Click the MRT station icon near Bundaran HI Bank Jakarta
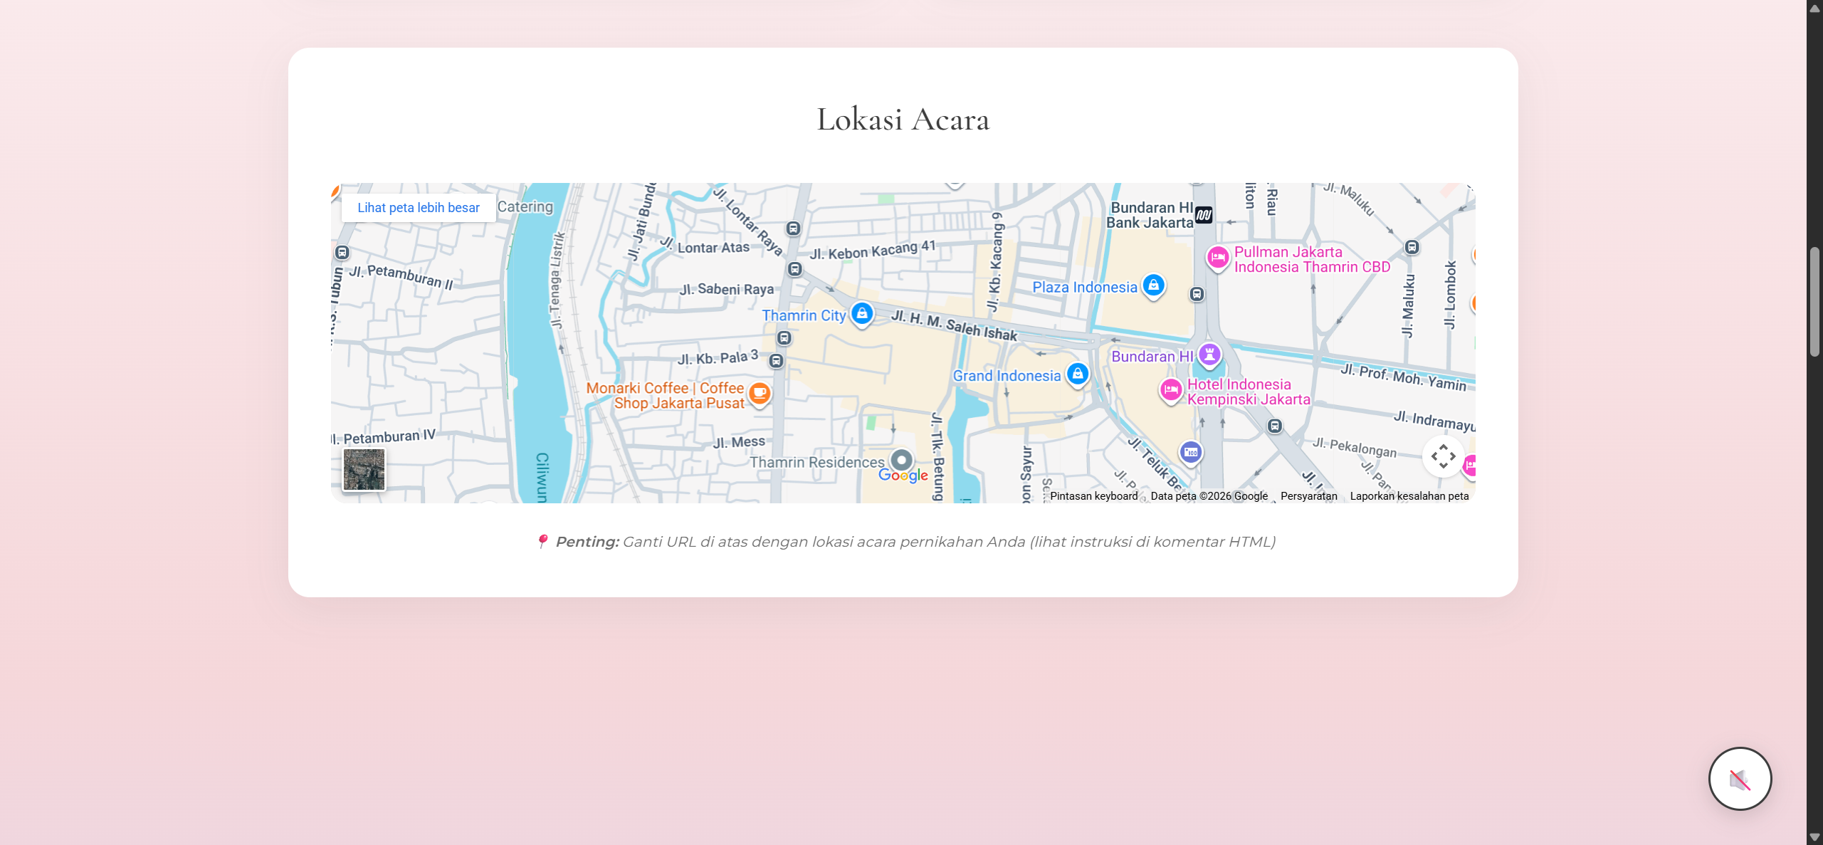Image resolution: width=1823 pixels, height=845 pixels. 1205,216
